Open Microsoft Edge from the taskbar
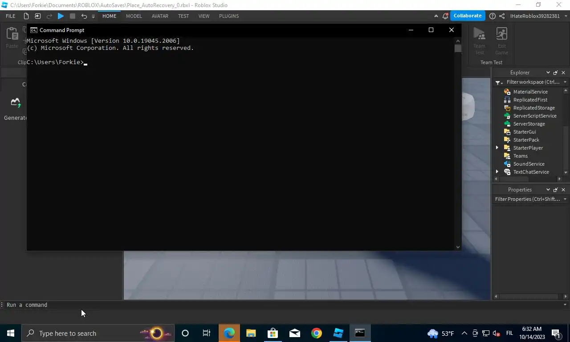This screenshot has width=570, height=342. 229,333
